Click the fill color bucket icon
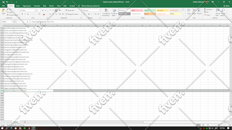 tap(39, 14)
